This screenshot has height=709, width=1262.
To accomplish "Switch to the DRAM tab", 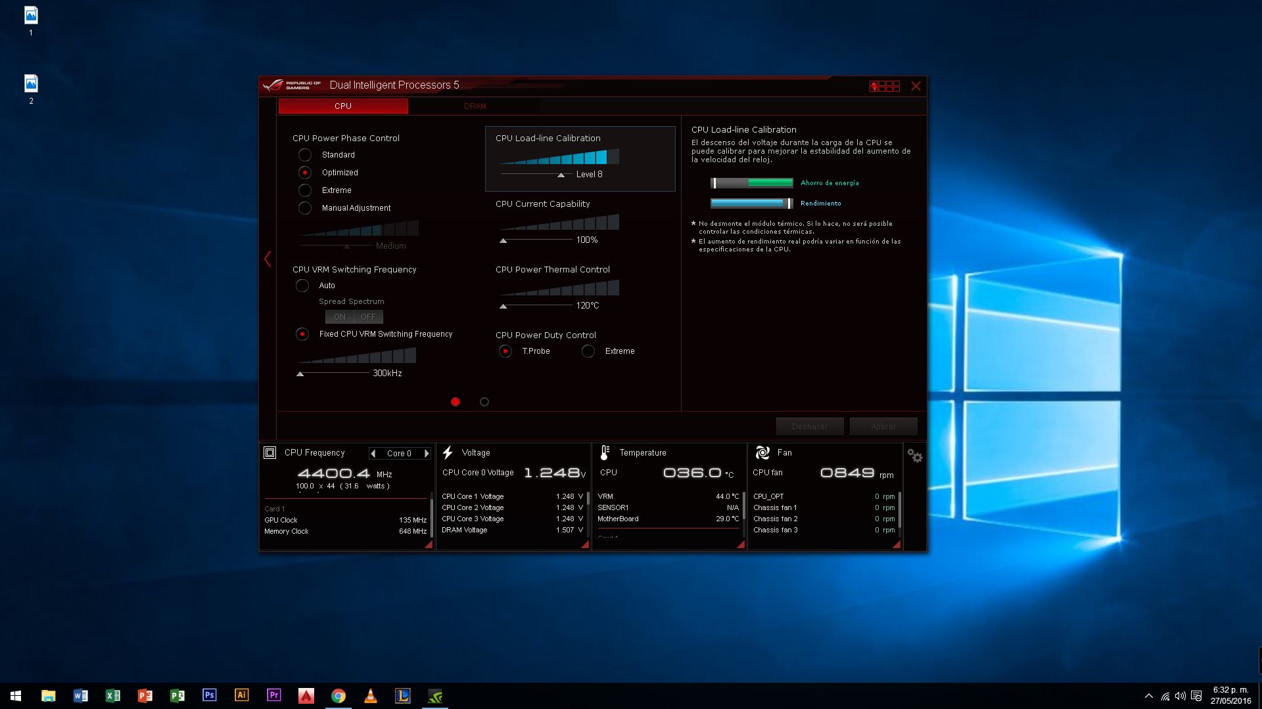I will tap(475, 106).
